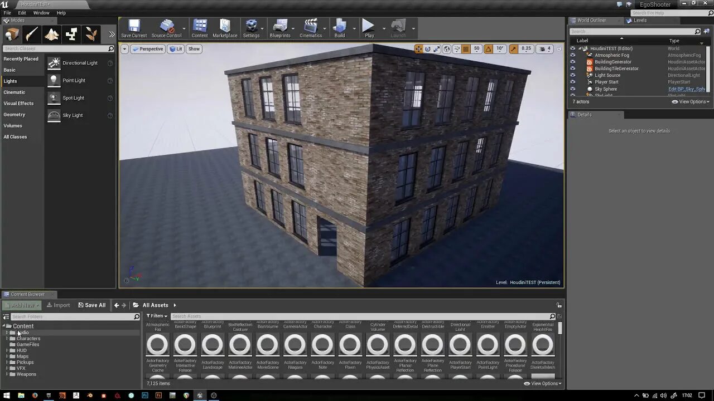Screen dimensions: 714x401
Task: Click the Directional Light placement icon
Action: pos(54,63)
